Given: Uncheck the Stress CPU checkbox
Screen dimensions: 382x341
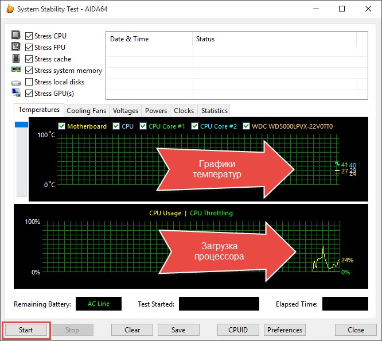Looking at the screenshot, I should click(x=29, y=36).
